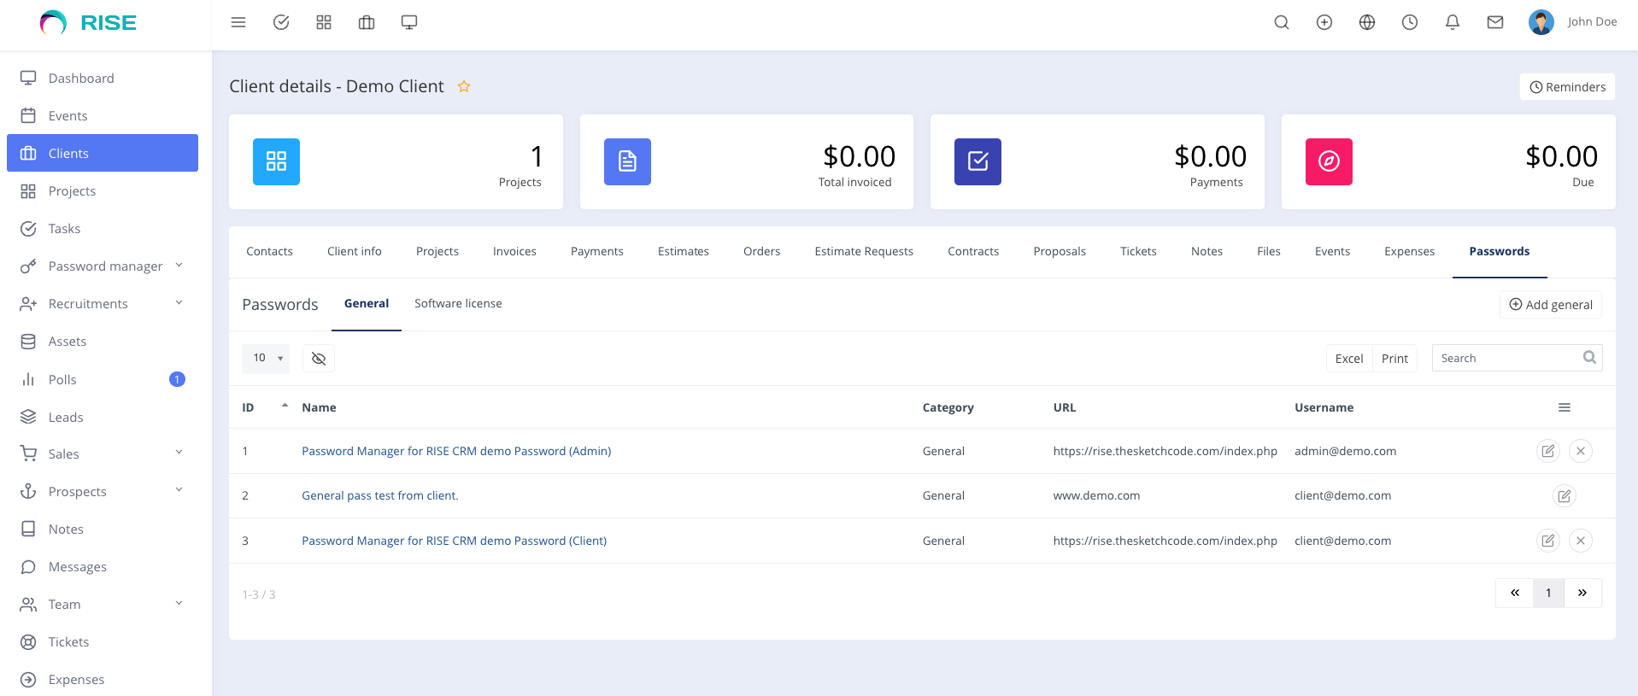Screen dimensions: 1638x696
Task: Open the rows-per-page dropdown showing 10
Action: coord(266,359)
